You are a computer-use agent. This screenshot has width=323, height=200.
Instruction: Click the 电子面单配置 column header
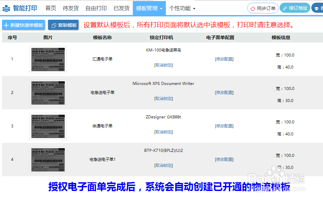(220, 37)
